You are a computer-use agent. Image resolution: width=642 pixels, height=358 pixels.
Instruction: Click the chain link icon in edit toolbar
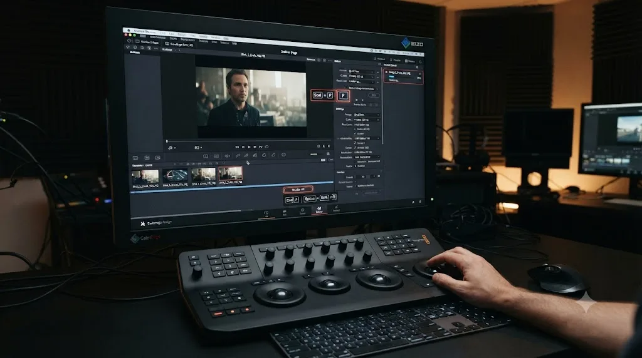238,155
